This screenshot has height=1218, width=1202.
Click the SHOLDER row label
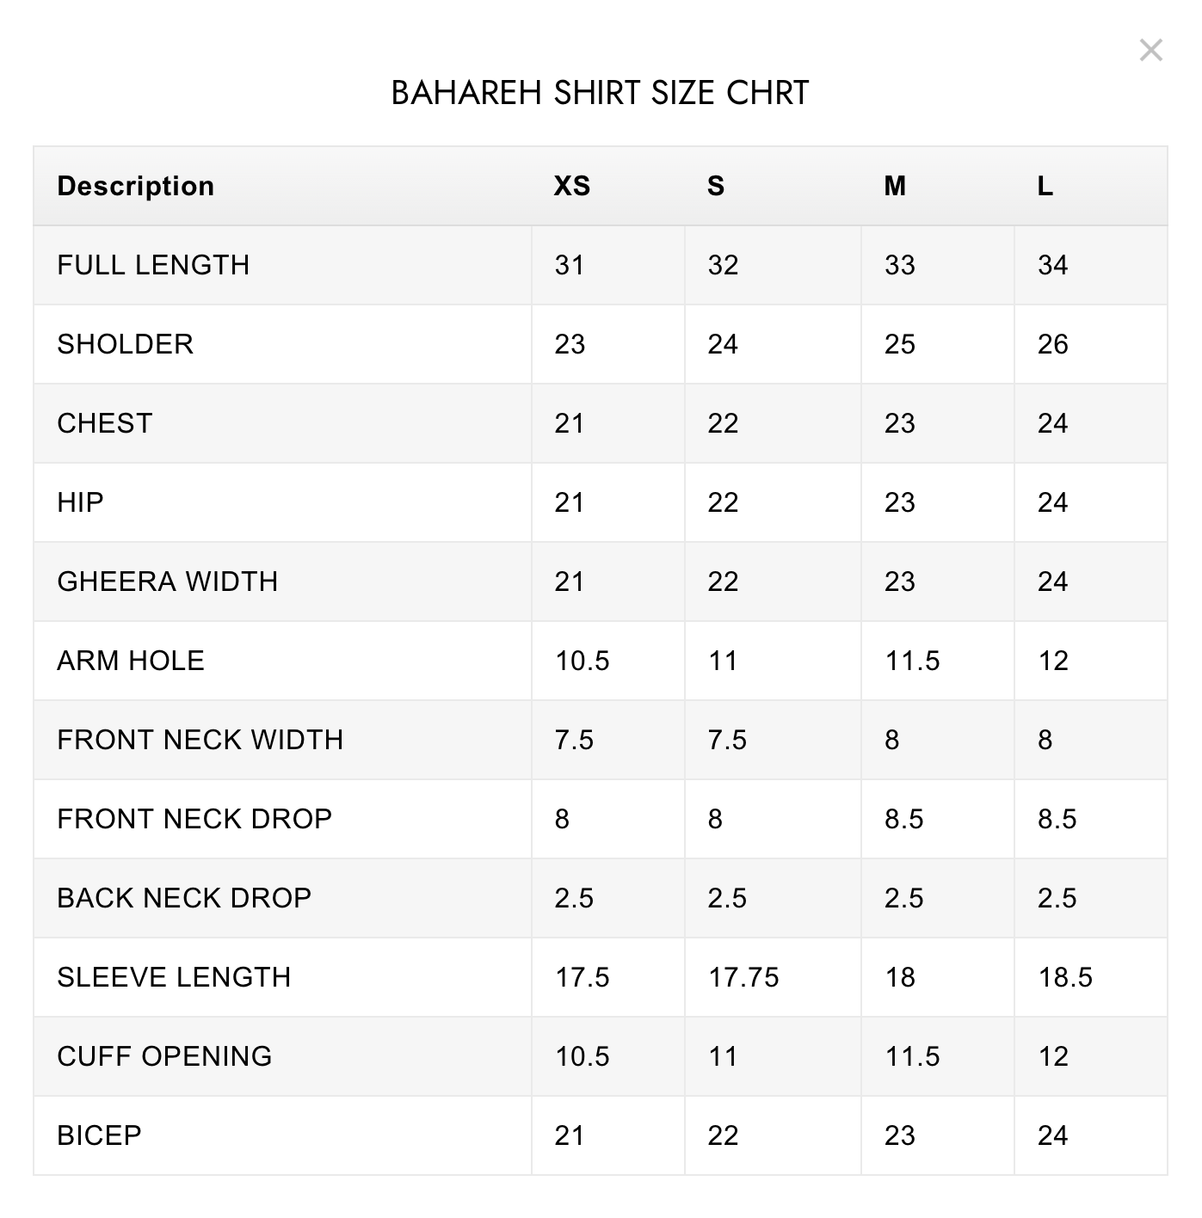click(x=125, y=344)
